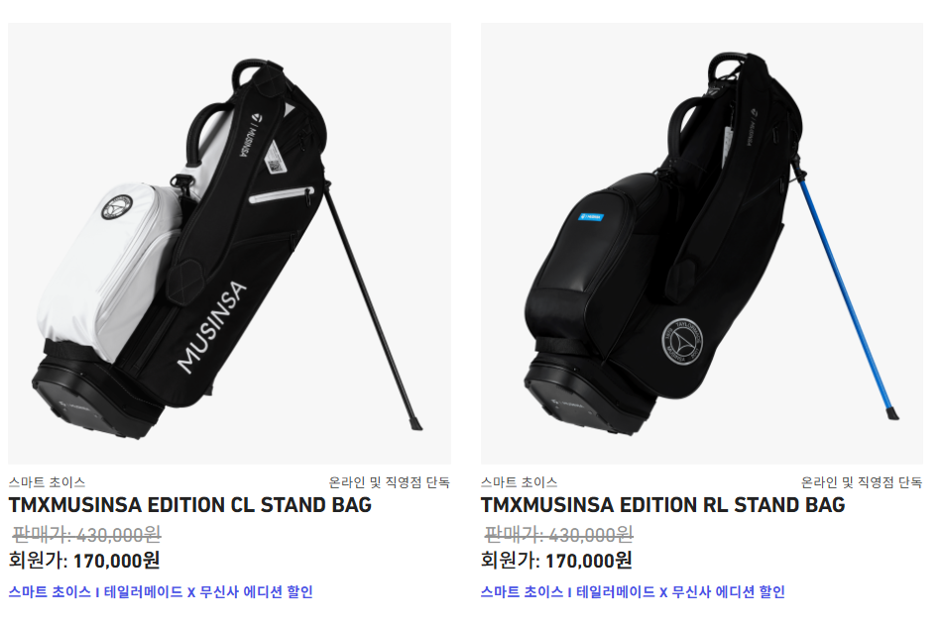Click the TMXMUSINSA EDITION RL STAND BAG title
Image resolution: width=947 pixels, height=623 pixels.
(x=662, y=505)
